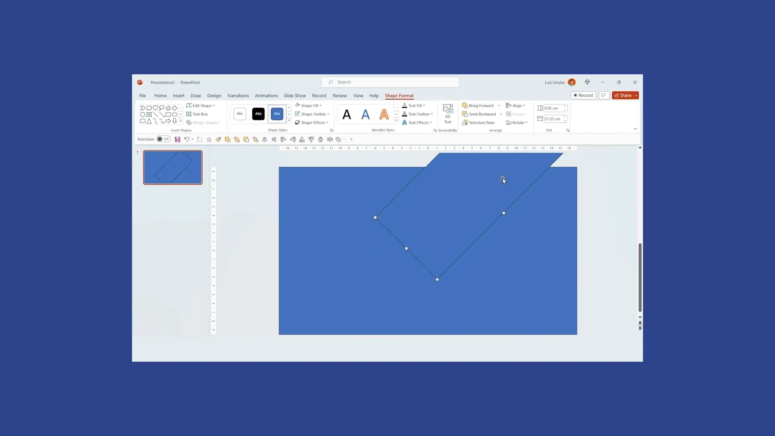The width and height of the screenshot is (775, 436).
Task: Expand the Share button dropdown arrow
Action: 636,96
